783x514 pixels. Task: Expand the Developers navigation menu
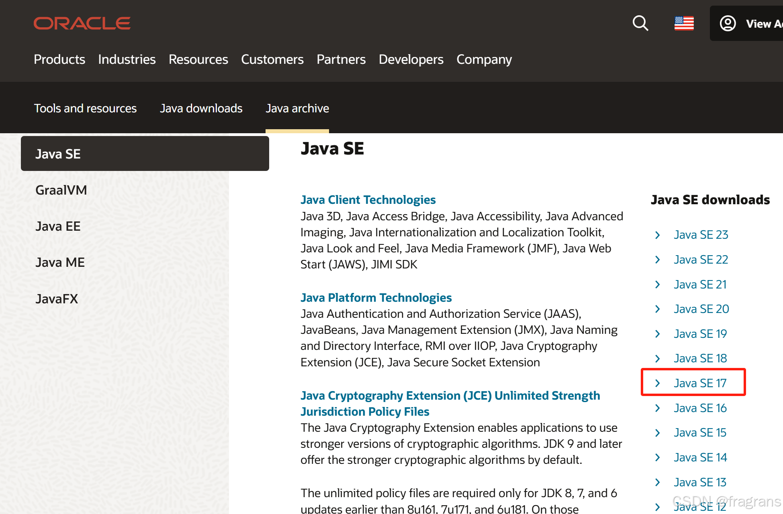411,59
